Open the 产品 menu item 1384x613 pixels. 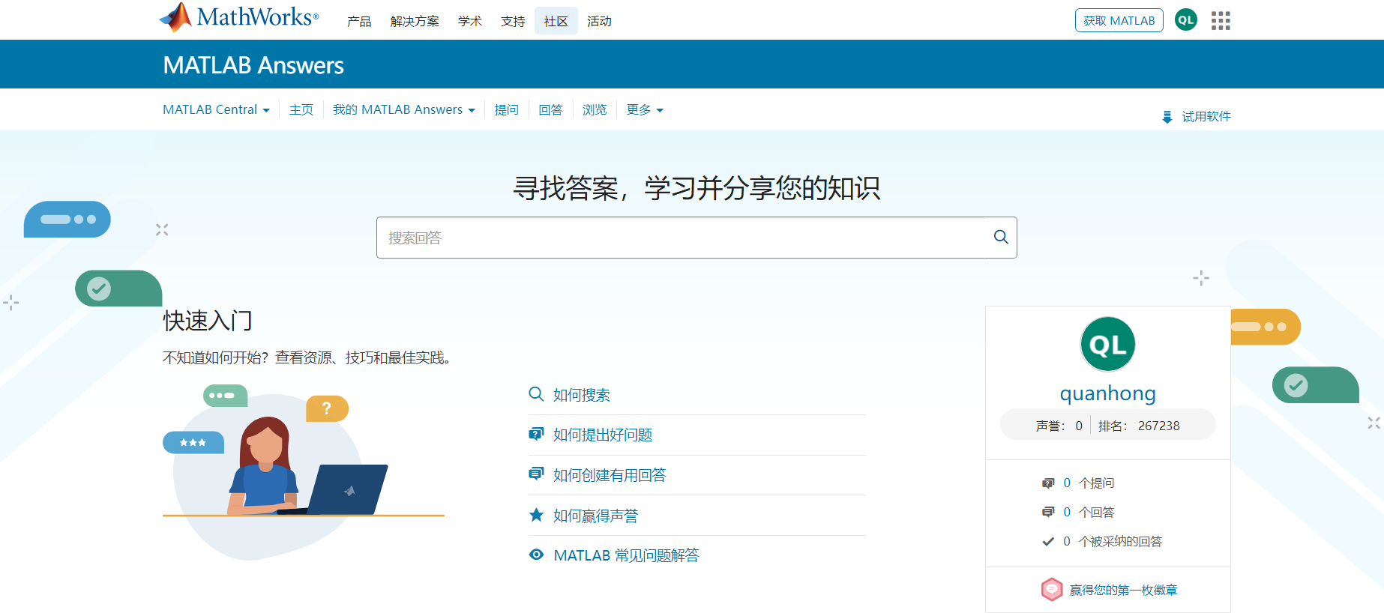point(359,22)
